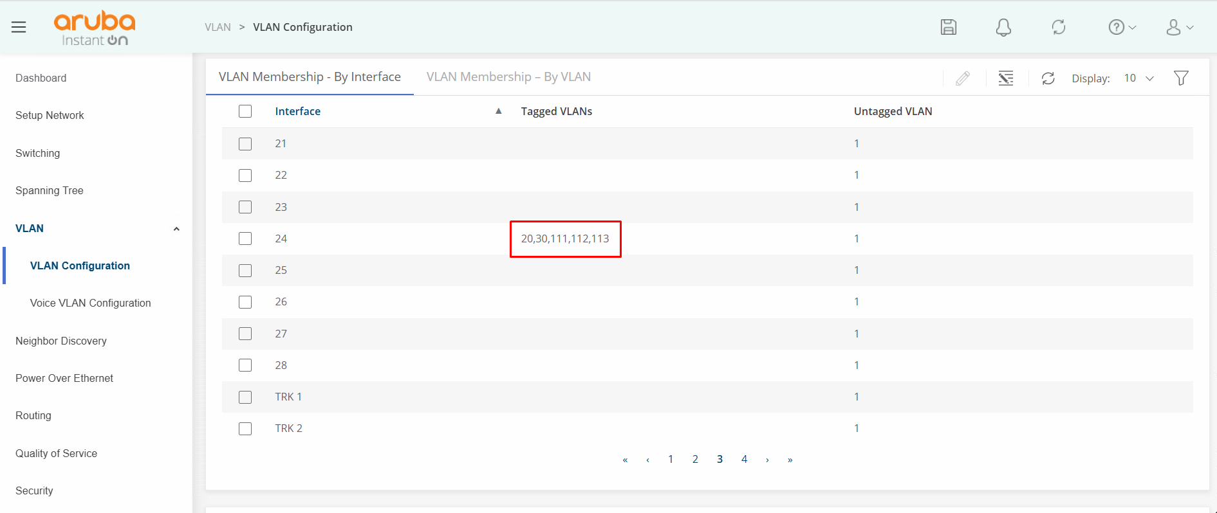Select the TRK 1 row checkbox
1217x513 pixels.
[x=245, y=397]
